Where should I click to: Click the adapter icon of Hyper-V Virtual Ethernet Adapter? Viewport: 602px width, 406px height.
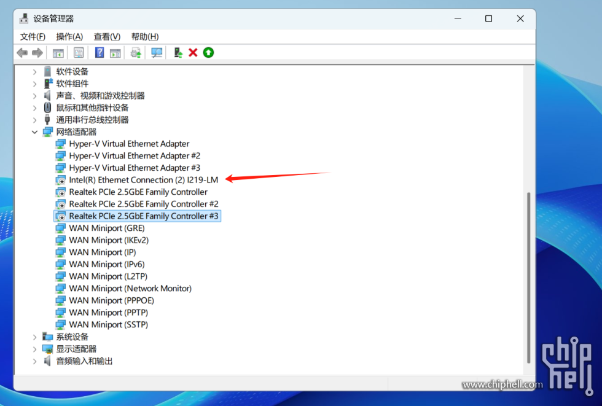click(x=61, y=144)
